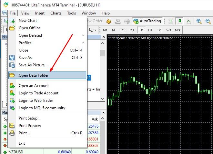Screen dimensions: 213x154
Task: Open the File menu
Action: pyautogui.click(x=13, y=13)
